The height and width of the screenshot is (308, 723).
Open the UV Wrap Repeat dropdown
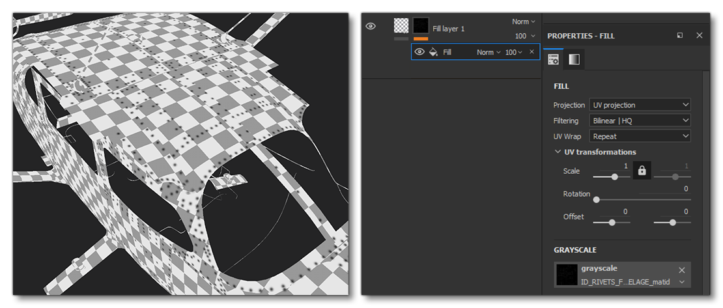click(x=639, y=136)
